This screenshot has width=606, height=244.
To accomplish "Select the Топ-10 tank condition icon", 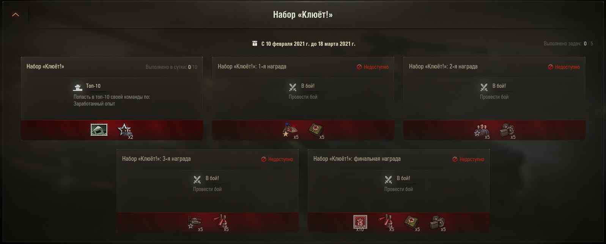I will click(78, 88).
